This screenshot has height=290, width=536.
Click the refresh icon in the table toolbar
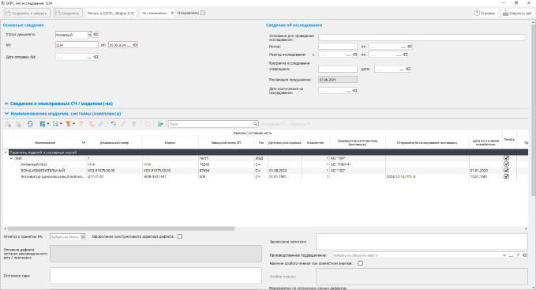pos(30,124)
